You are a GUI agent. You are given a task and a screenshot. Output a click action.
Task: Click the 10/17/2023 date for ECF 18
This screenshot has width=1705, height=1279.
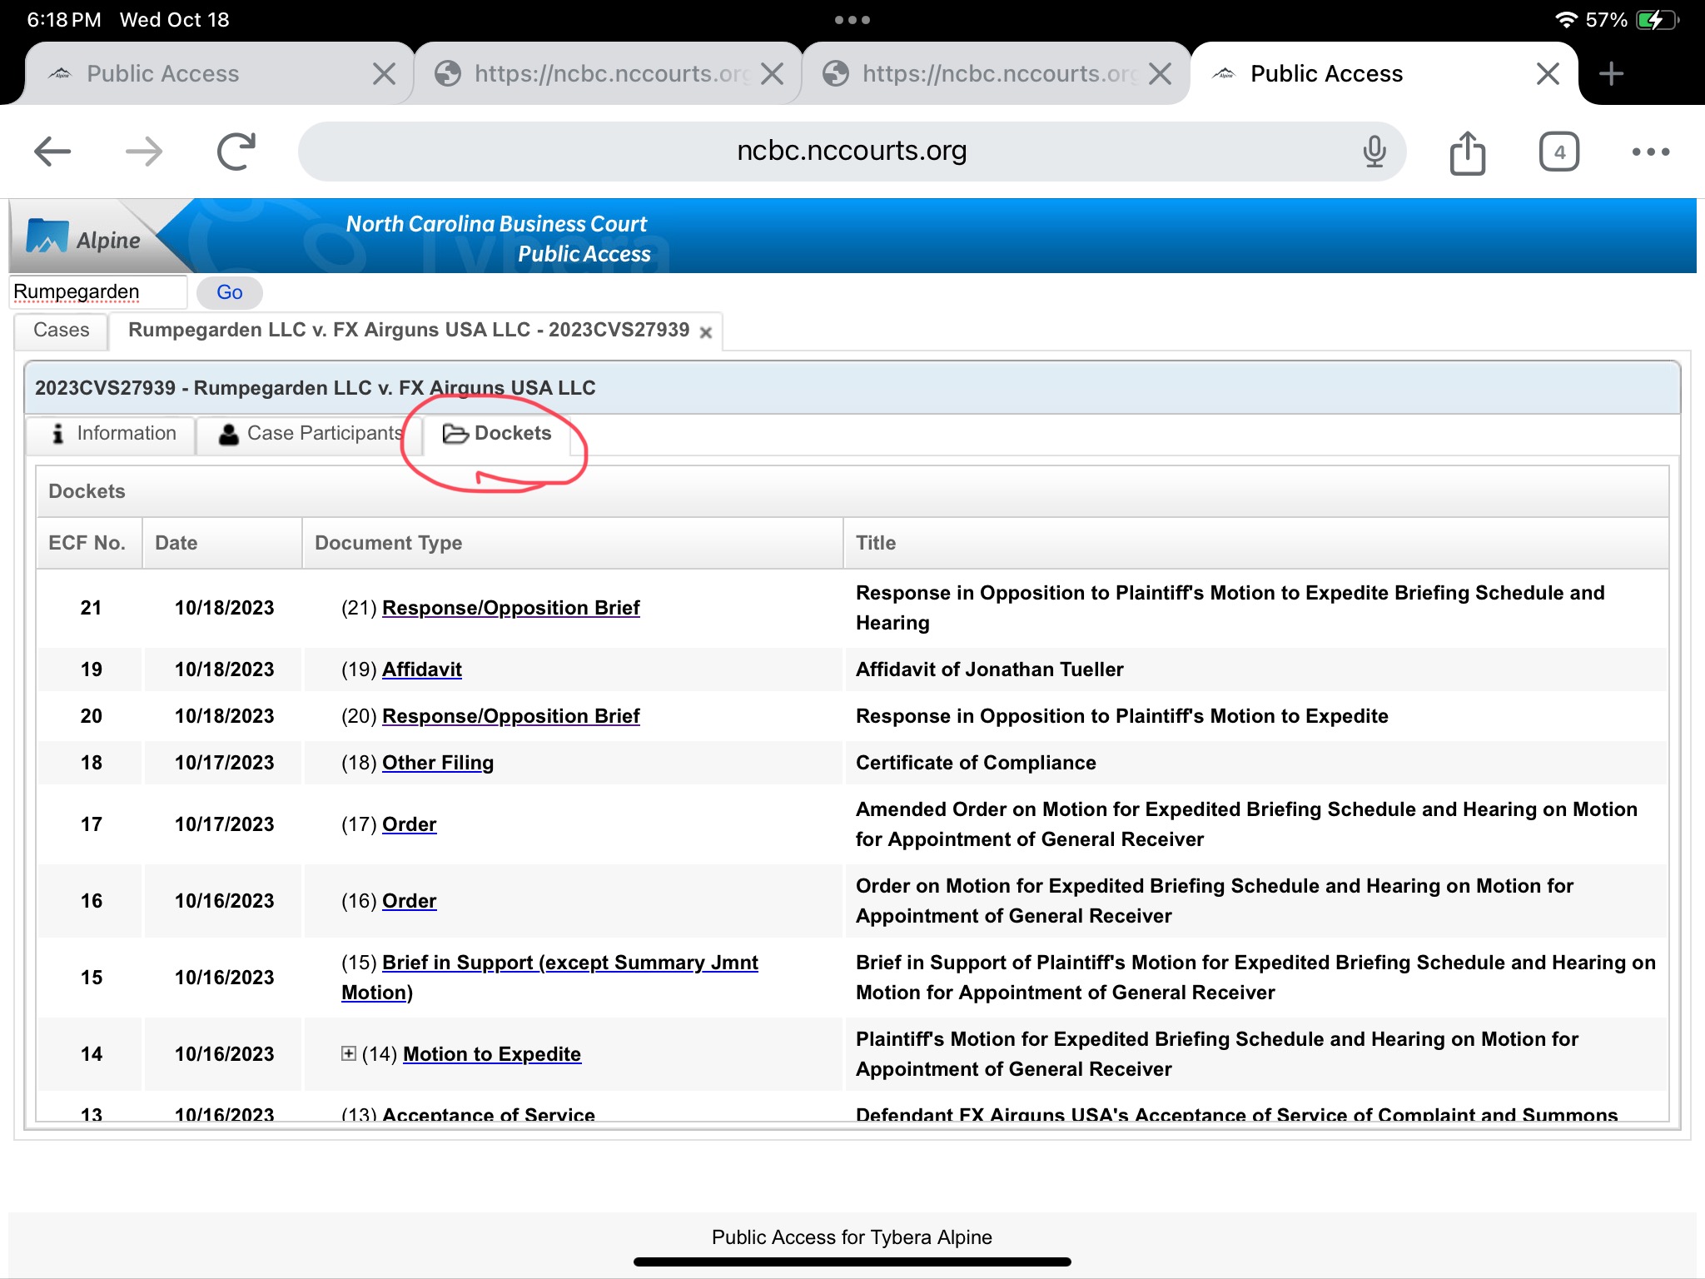tap(224, 763)
